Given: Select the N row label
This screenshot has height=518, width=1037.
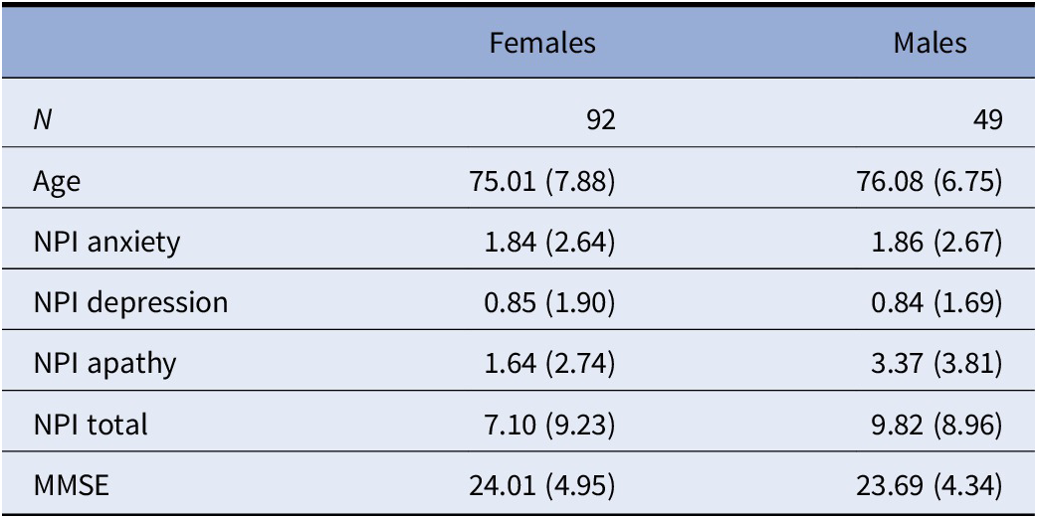Looking at the screenshot, I should 42,120.
